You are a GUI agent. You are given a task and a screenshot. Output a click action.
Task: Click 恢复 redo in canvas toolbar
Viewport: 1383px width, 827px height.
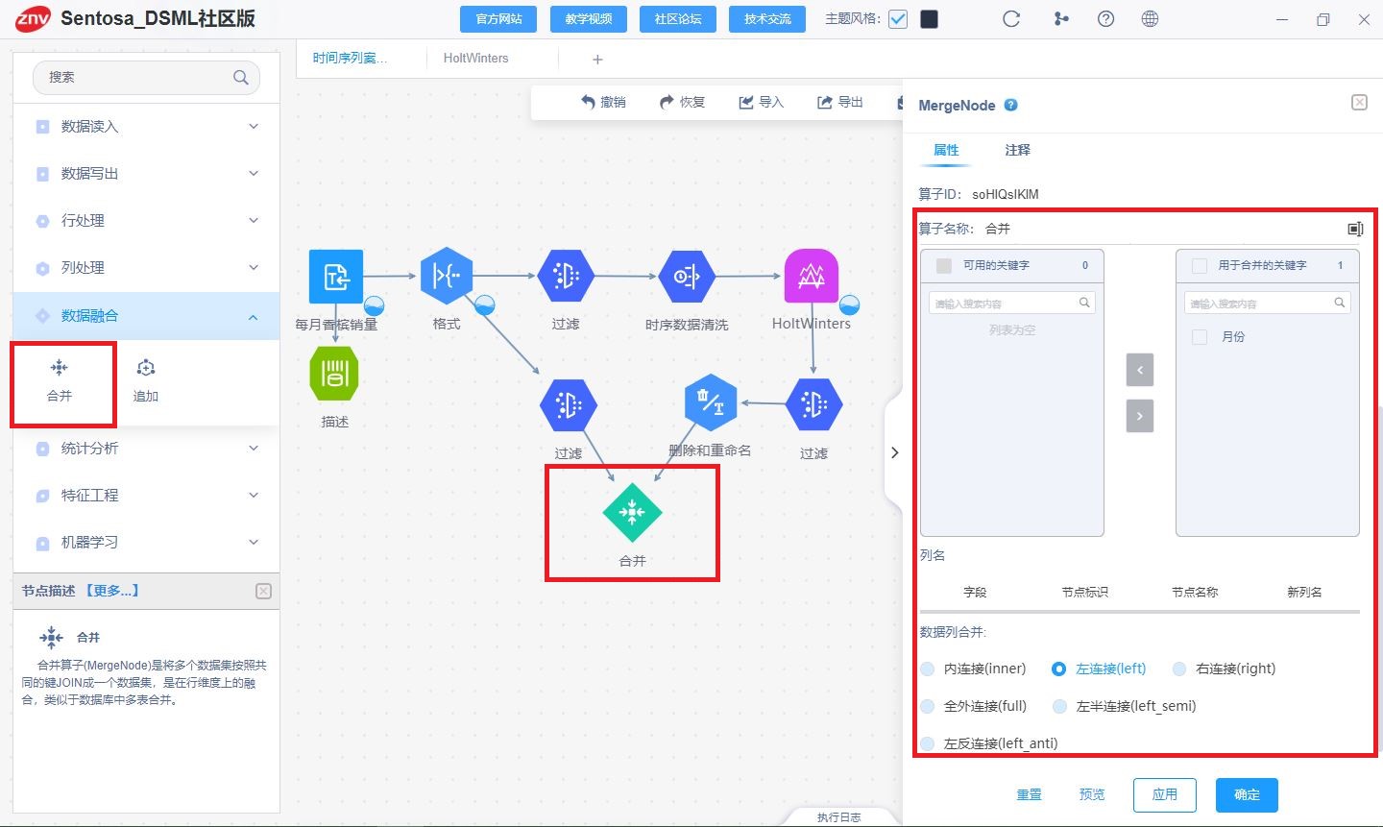(682, 102)
